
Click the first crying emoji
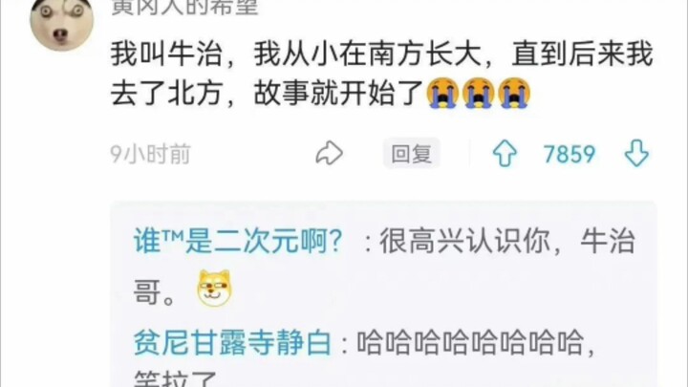[x=442, y=93]
